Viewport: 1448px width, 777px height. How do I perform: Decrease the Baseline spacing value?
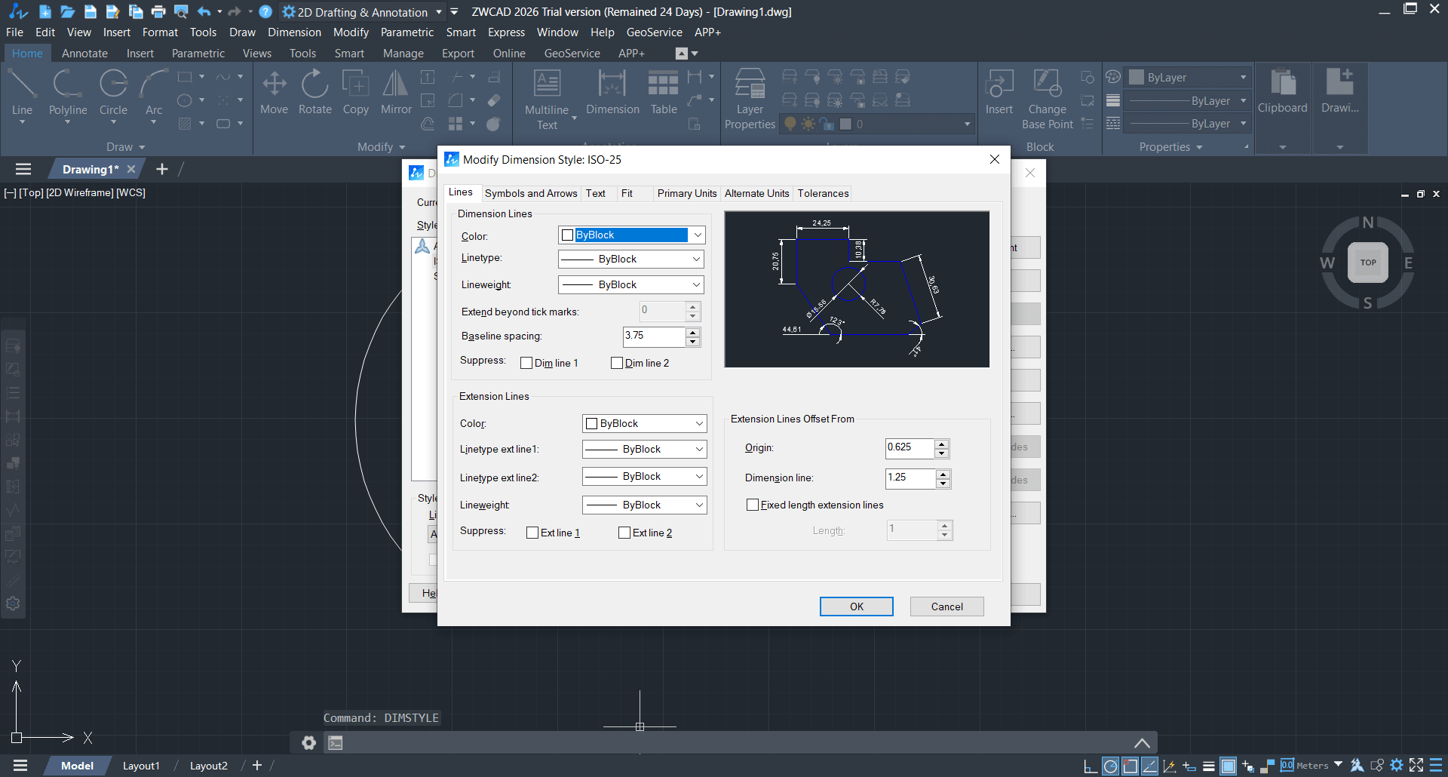pyautogui.click(x=693, y=342)
